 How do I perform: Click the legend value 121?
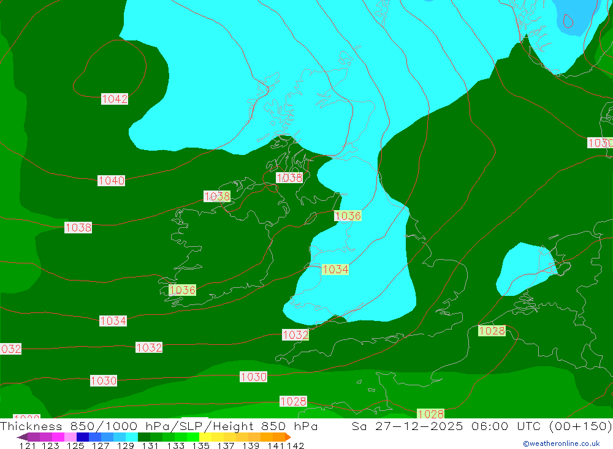[x=28, y=446]
